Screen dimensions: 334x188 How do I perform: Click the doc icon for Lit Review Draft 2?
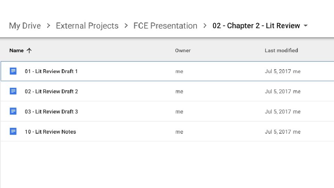click(13, 91)
